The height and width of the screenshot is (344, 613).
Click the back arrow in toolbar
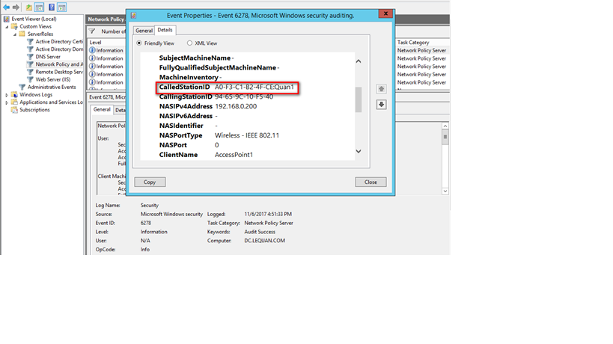point(6,7)
